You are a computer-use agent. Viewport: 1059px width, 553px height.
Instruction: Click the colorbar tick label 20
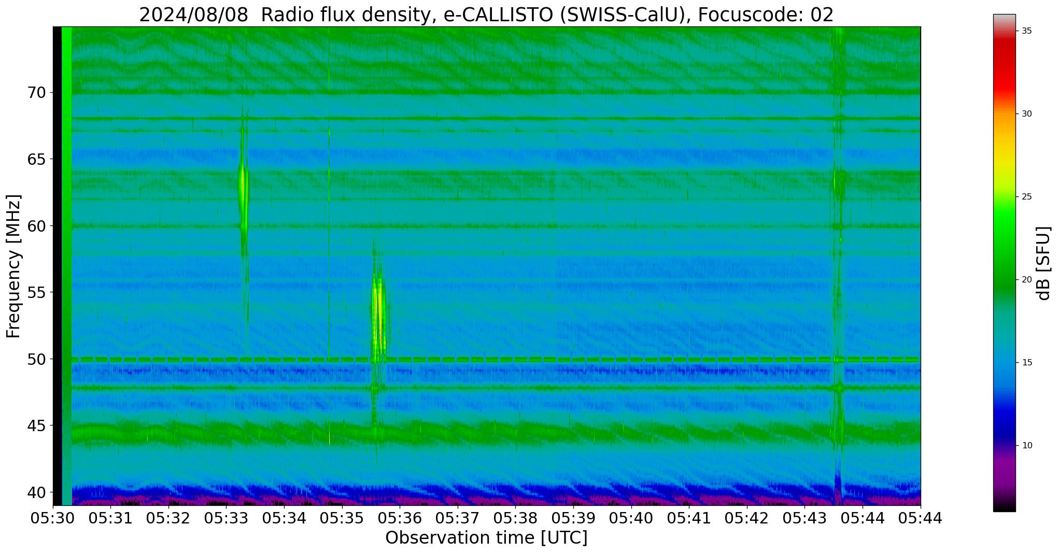point(1026,280)
